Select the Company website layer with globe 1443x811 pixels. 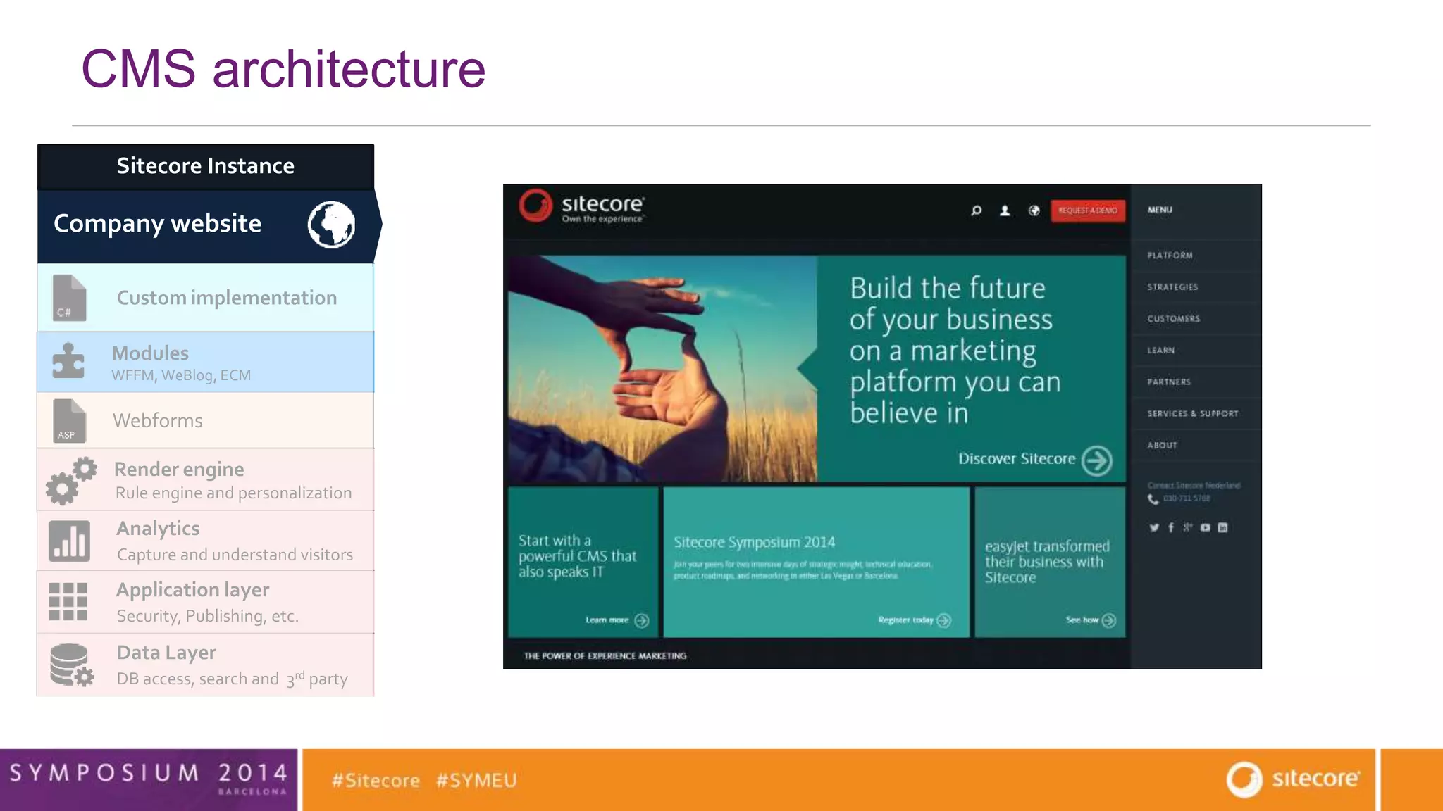(x=205, y=225)
